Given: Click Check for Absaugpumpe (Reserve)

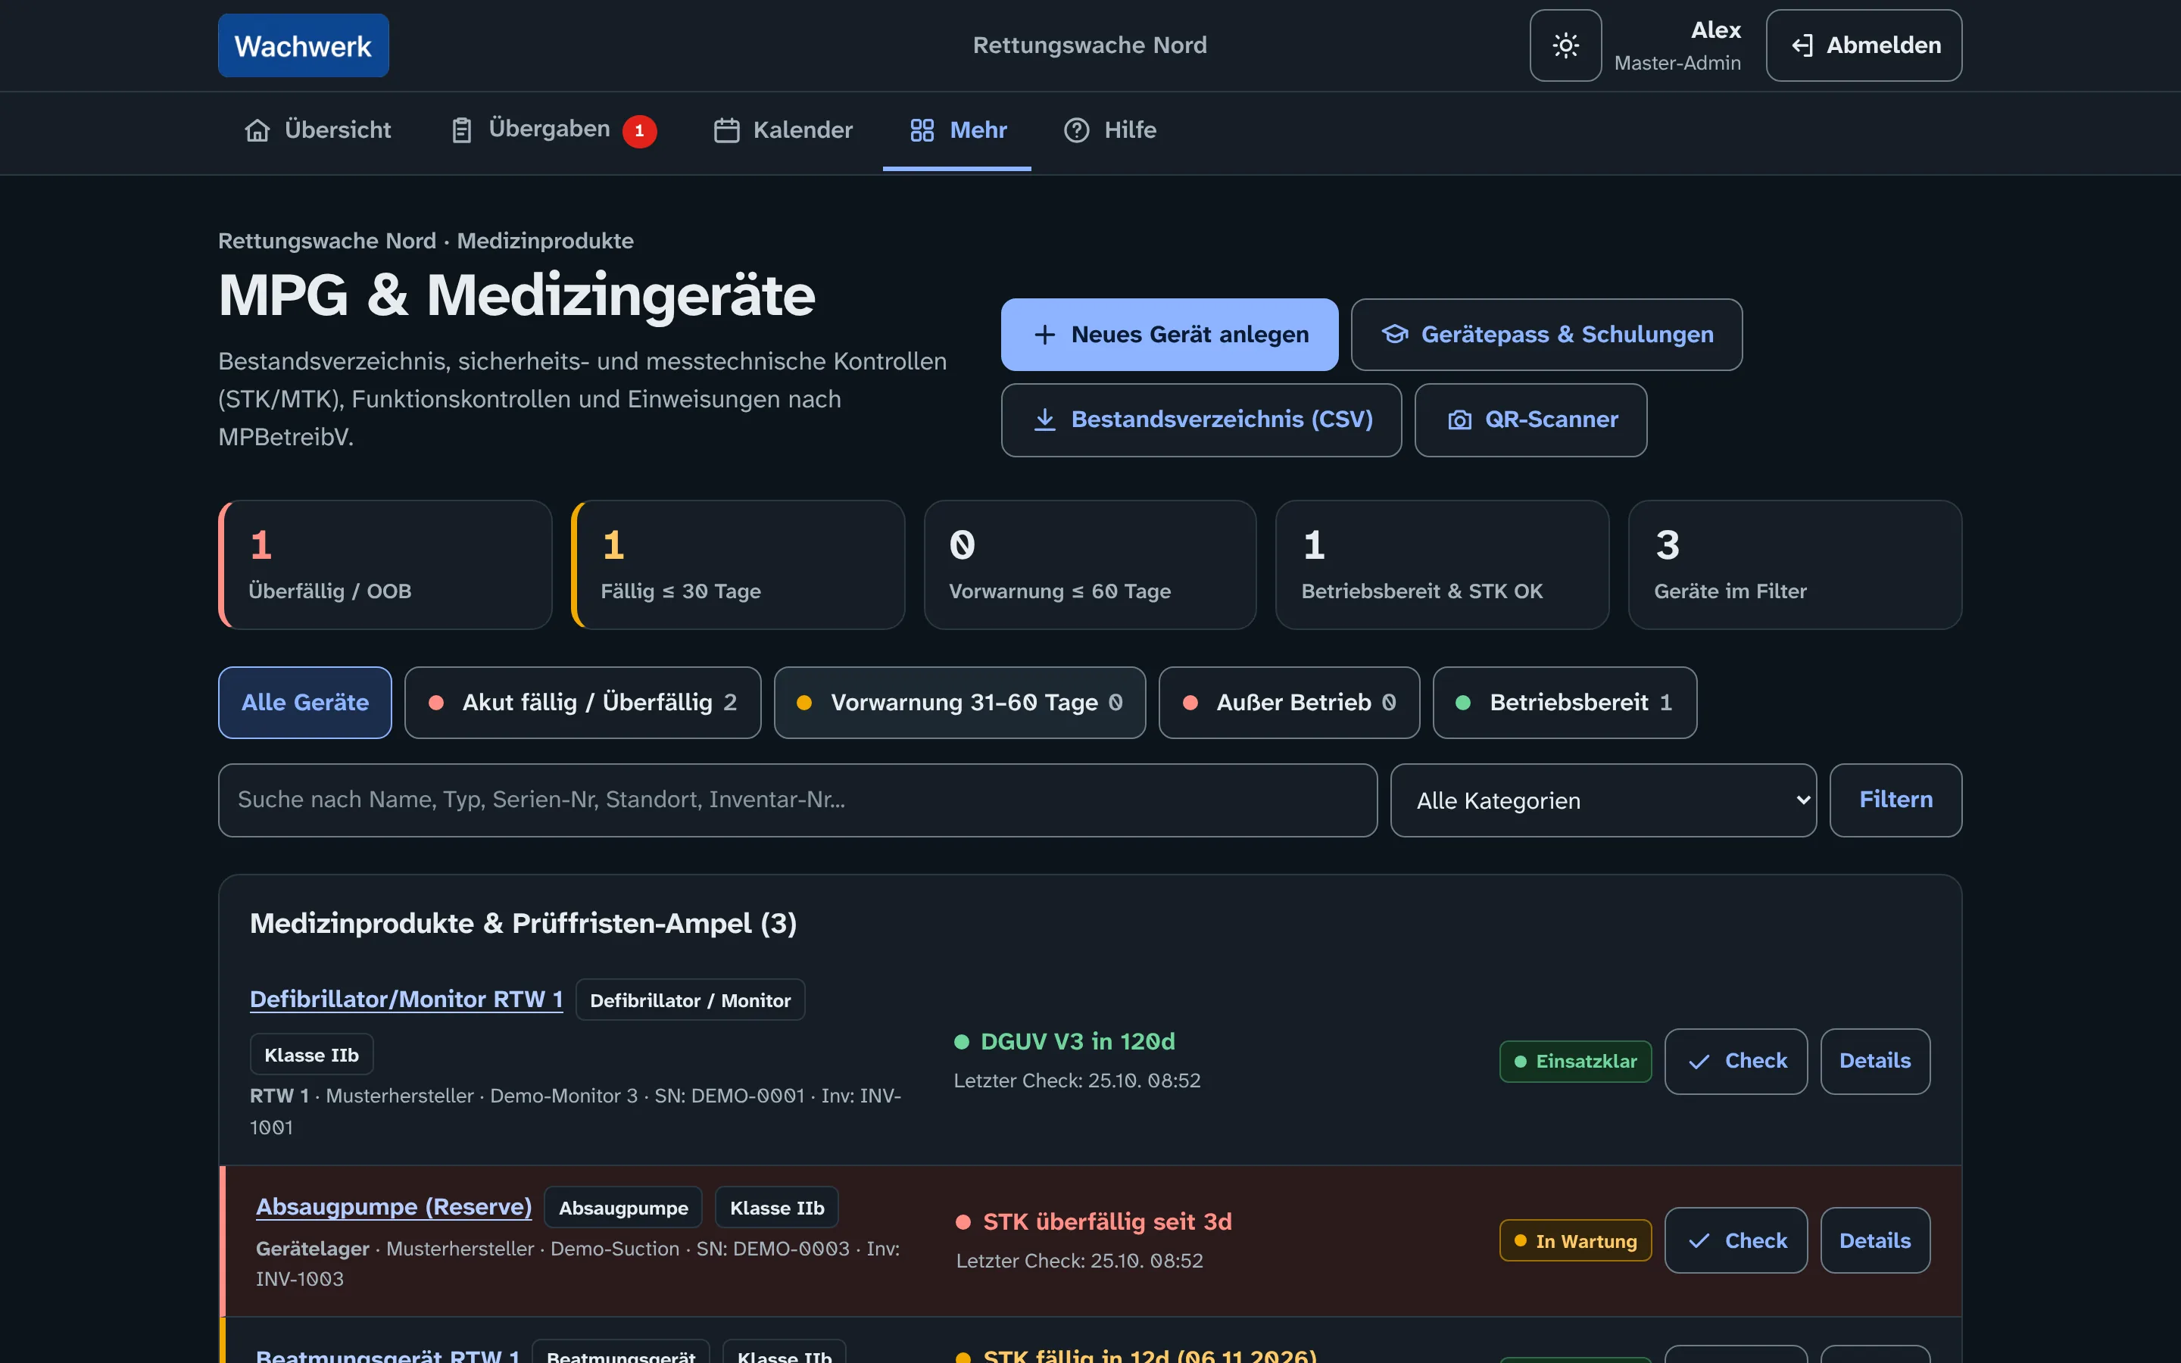Looking at the screenshot, I should click(x=1736, y=1240).
